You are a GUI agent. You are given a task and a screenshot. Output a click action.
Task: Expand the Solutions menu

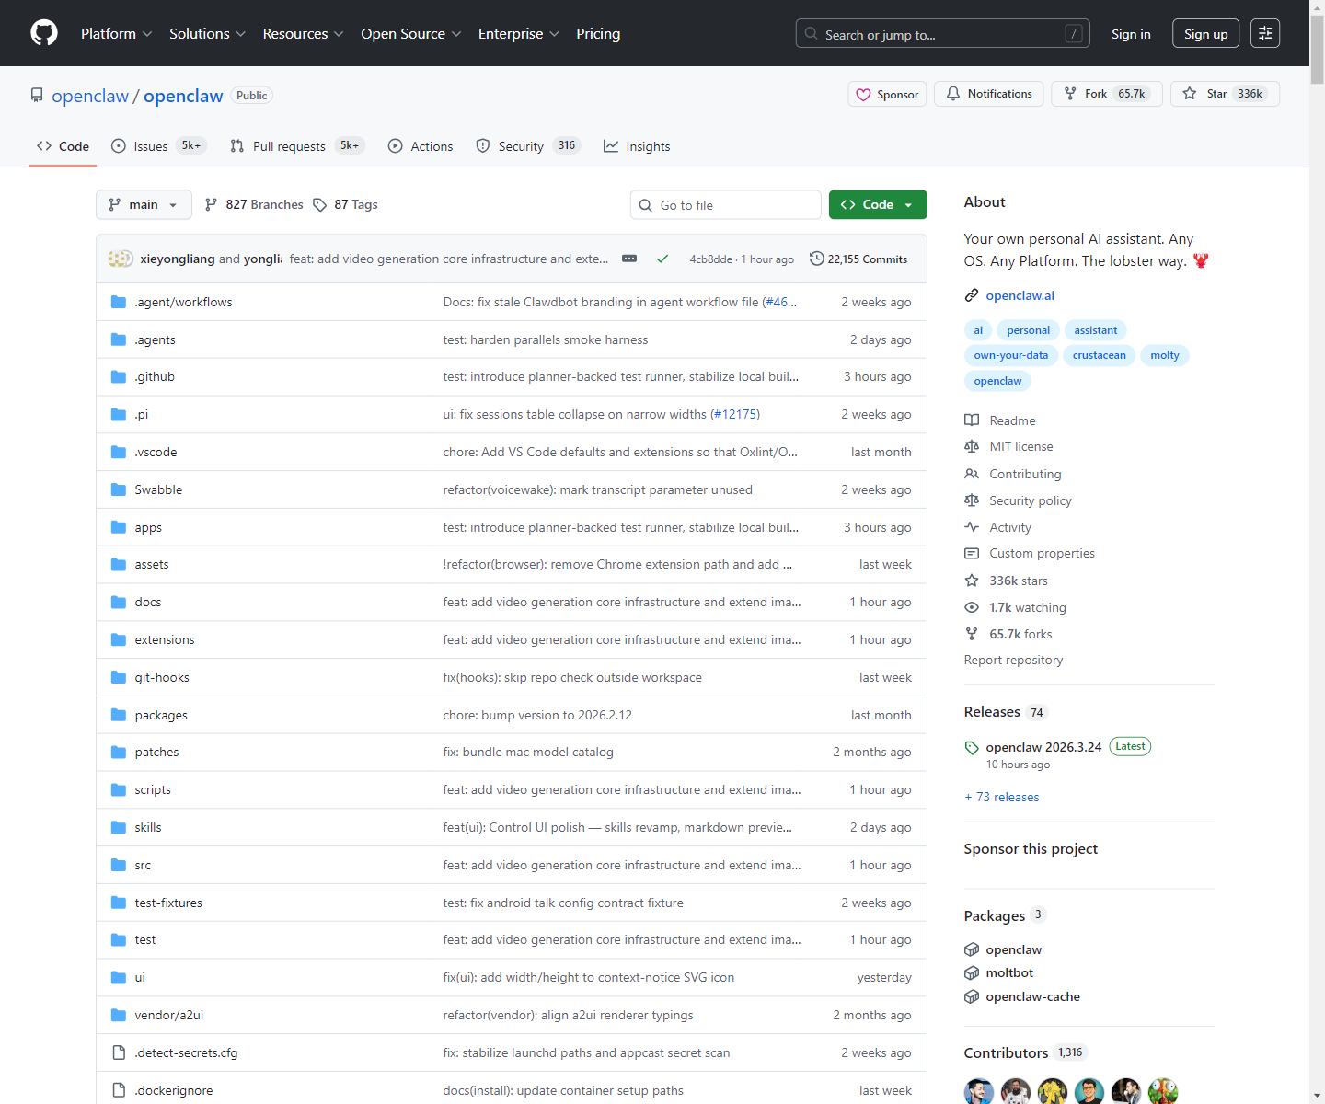[207, 33]
